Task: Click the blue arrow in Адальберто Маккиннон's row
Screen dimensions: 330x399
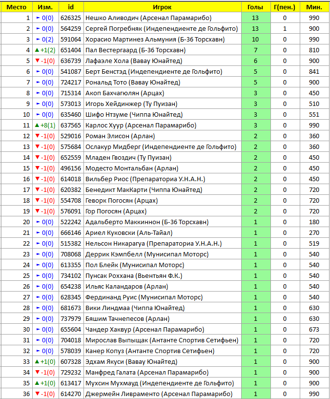Action: click(x=38, y=222)
